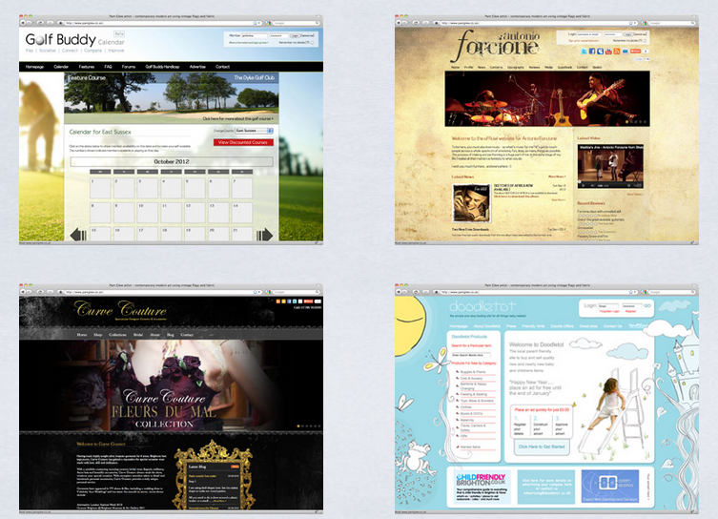Click Child Friendly Brighton banner on Doodletot

coord(481,485)
